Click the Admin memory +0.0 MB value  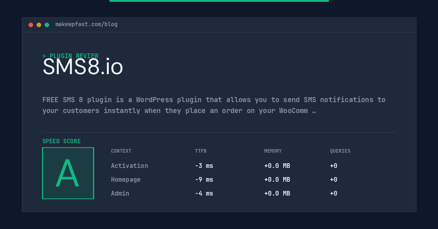(x=277, y=193)
